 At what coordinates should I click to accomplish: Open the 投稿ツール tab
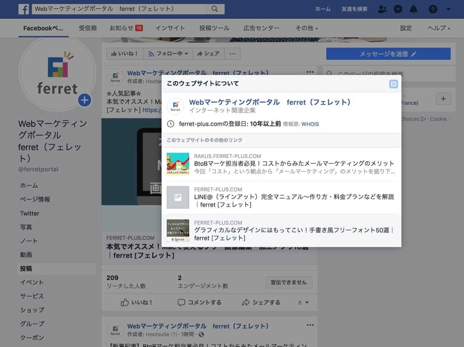tap(214, 28)
